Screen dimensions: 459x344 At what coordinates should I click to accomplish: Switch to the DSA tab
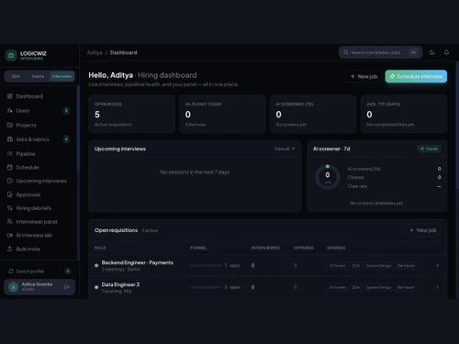(x=16, y=76)
